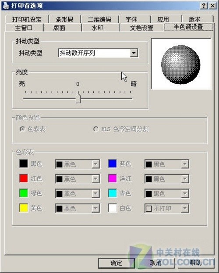
Task: Switch to the 水印 tab
Action: (x=98, y=28)
